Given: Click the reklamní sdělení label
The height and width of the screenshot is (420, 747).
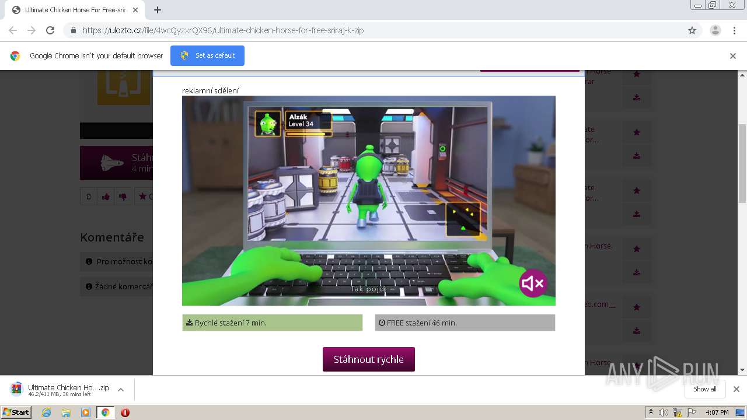Looking at the screenshot, I should [x=211, y=90].
